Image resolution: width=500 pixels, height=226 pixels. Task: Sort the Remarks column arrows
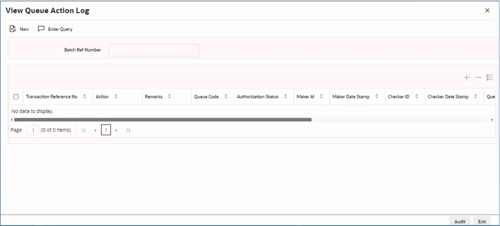pyautogui.click(x=169, y=97)
